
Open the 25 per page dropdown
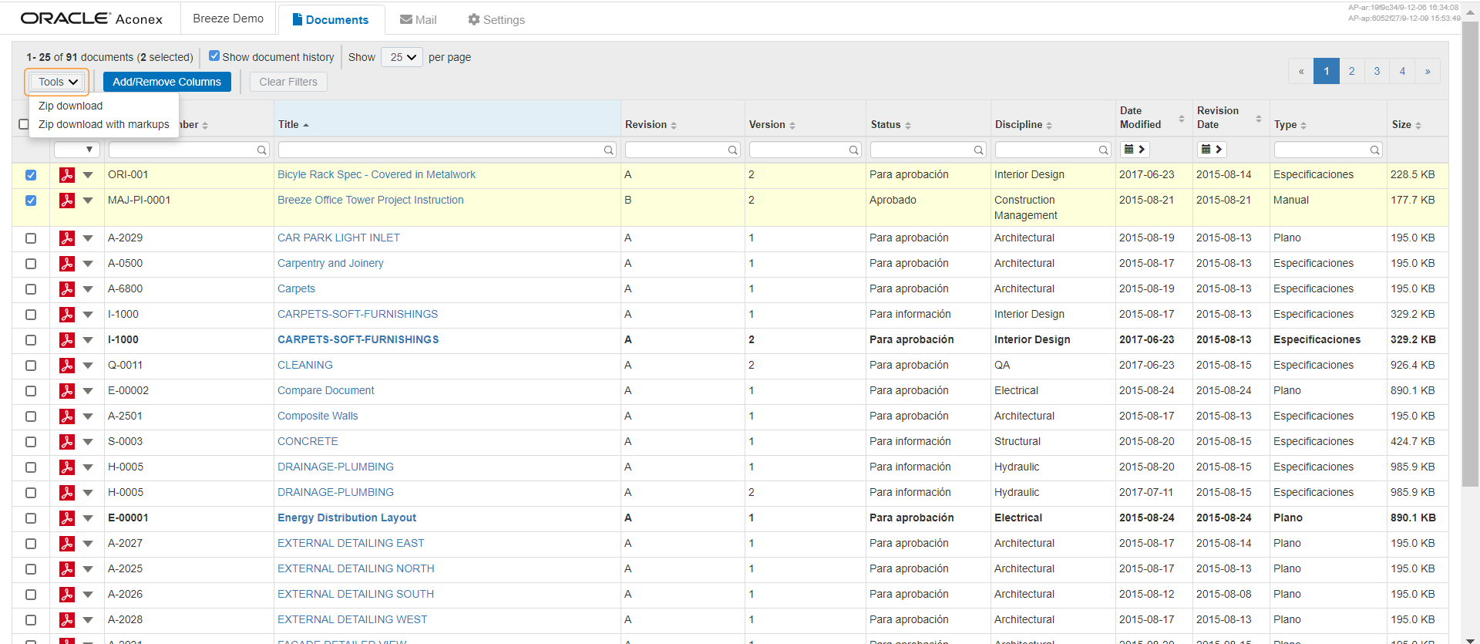[402, 57]
